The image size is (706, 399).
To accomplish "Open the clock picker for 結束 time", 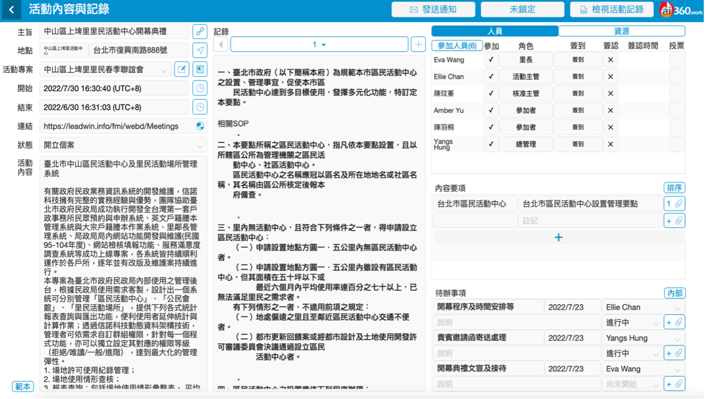I will tap(200, 107).
